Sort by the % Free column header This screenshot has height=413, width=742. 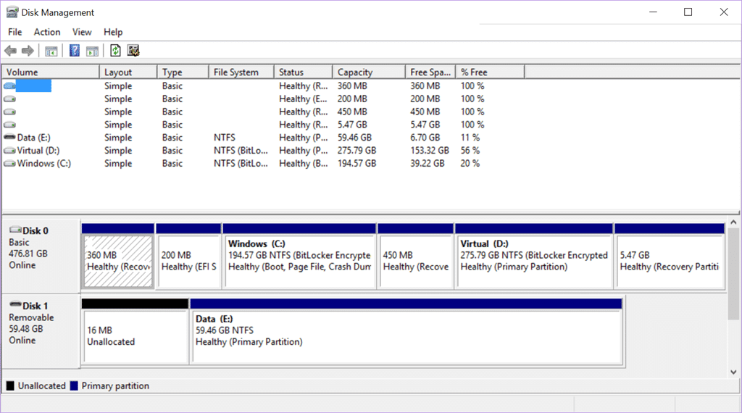pos(490,72)
